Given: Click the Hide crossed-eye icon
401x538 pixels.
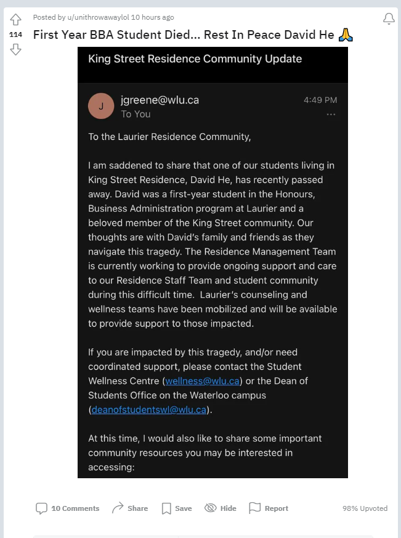Looking at the screenshot, I should pyautogui.click(x=211, y=507).
